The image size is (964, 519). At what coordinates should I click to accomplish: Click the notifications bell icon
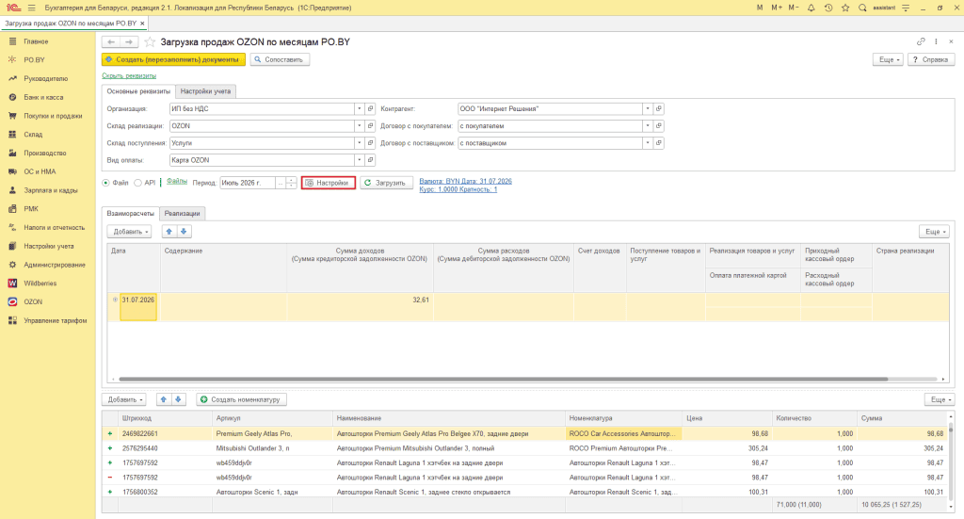point(811,8)
